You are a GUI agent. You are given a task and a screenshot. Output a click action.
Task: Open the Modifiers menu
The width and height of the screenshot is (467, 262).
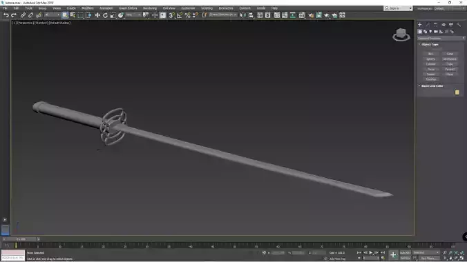(x=88, y=8)
